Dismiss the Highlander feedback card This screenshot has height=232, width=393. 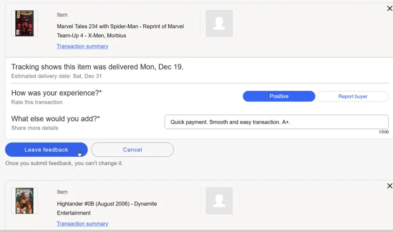click(389, 186)
